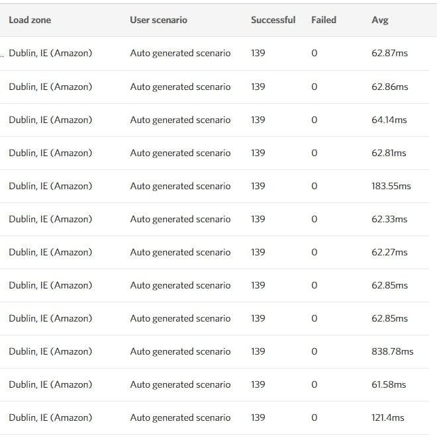Click Dublin load zone in the 838.78ms row

pos(50,351)
